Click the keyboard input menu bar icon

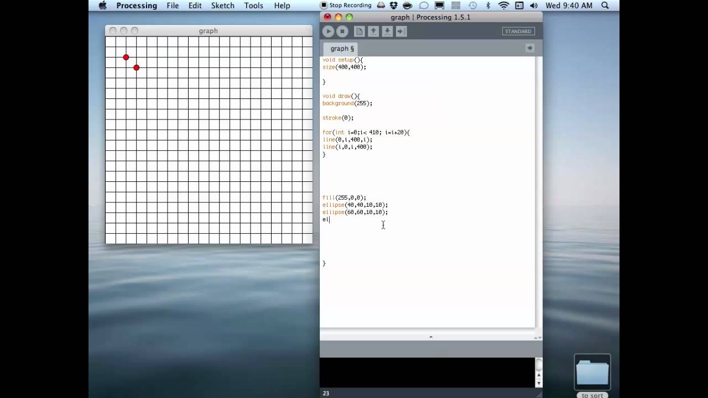[x=519, y=6]
